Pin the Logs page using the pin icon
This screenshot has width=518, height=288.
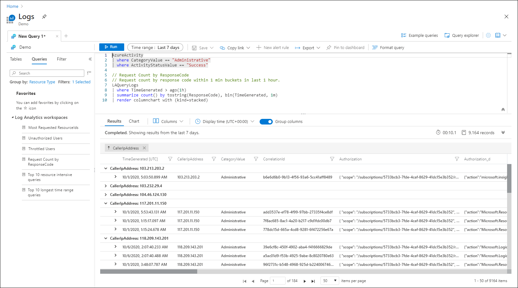(x=44, y=17)
